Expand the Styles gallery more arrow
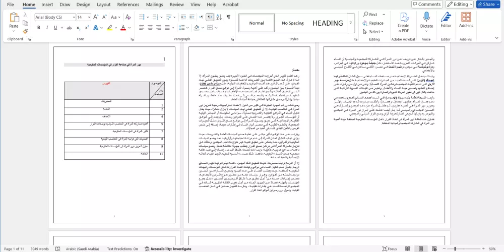This screenshot has height=252, width=504. coord(351,23)
